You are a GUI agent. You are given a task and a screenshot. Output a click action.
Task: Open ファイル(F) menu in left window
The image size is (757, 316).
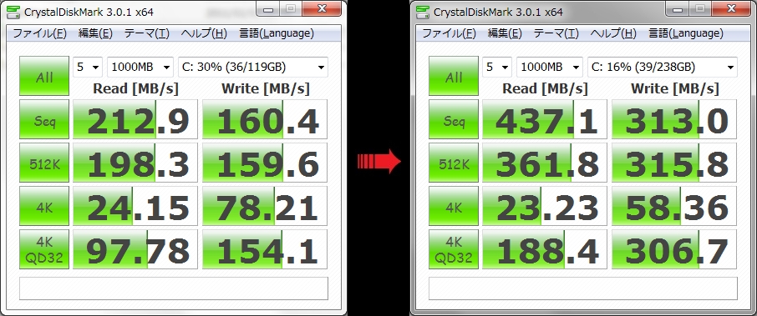[x=39, y=33]
